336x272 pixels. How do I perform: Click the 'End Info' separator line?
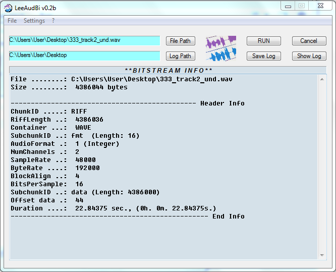128,216
